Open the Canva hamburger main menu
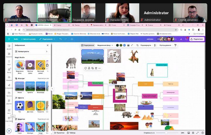The width and height of the screenshot is (211, 135). (x=9, y=39)
